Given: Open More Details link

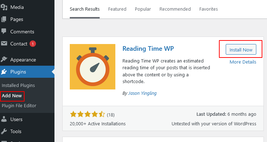Looking at the screenshot, I should coord(243,62).
